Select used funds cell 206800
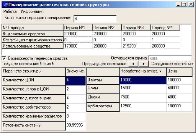Screen dimensions: 196x133 (x=165, y=46)
